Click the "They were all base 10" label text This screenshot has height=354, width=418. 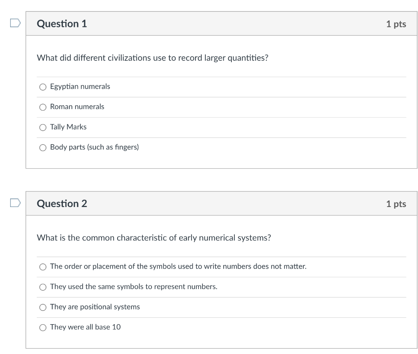point(85,327)
